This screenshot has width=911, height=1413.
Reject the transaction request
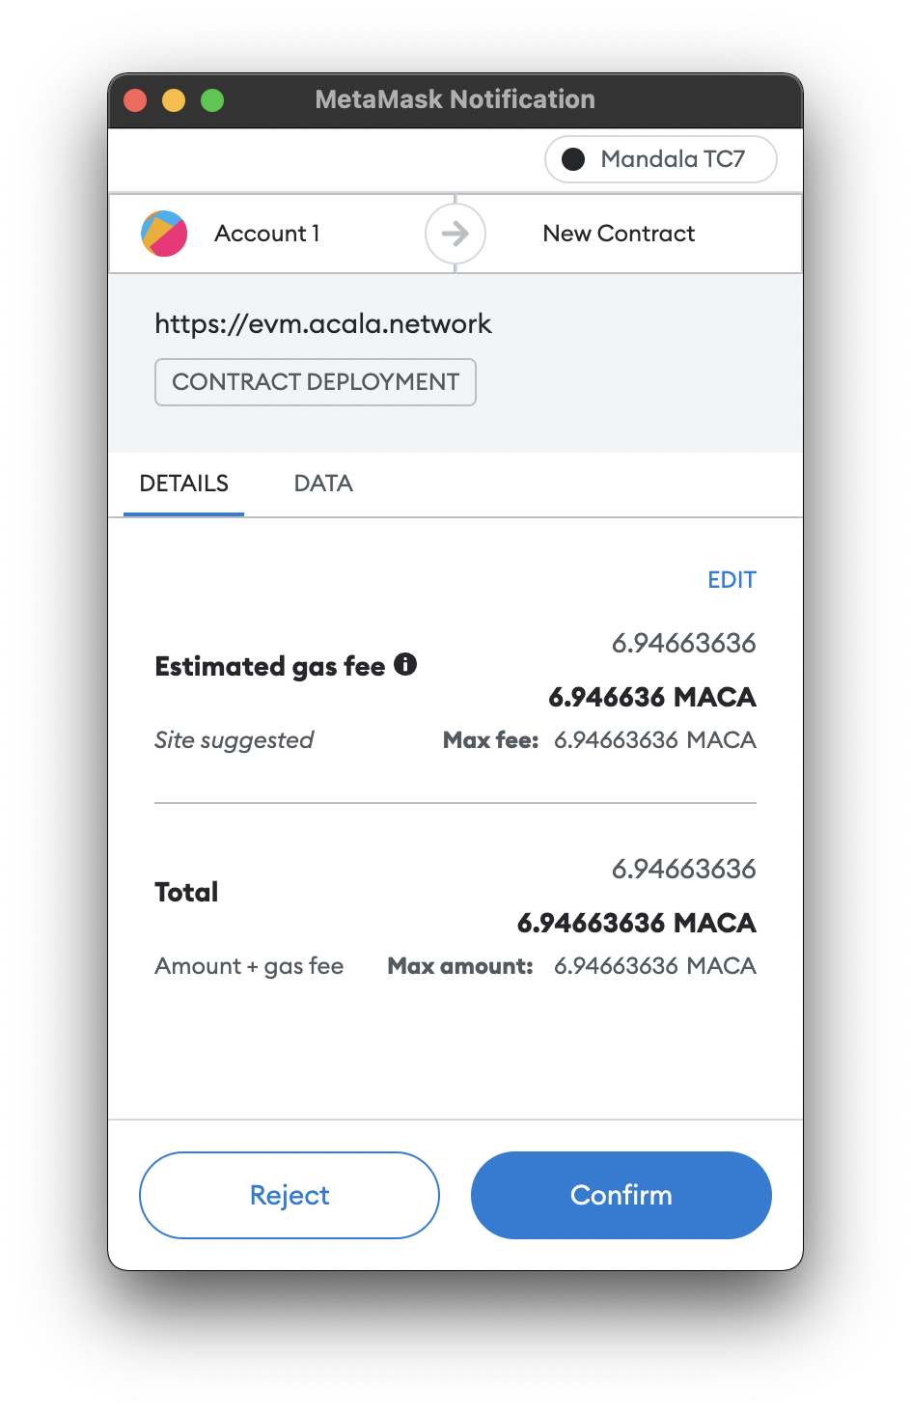[x=290, y=1195]
